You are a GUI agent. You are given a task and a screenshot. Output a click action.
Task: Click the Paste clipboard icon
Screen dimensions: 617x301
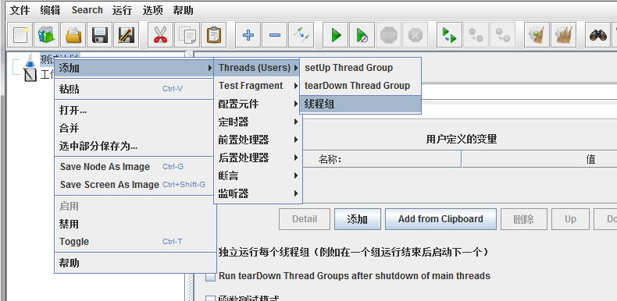[213, 35]
